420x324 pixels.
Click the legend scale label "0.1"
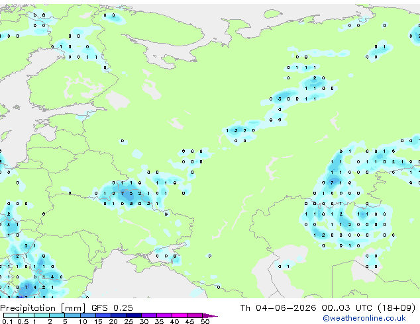coord(7,321)
